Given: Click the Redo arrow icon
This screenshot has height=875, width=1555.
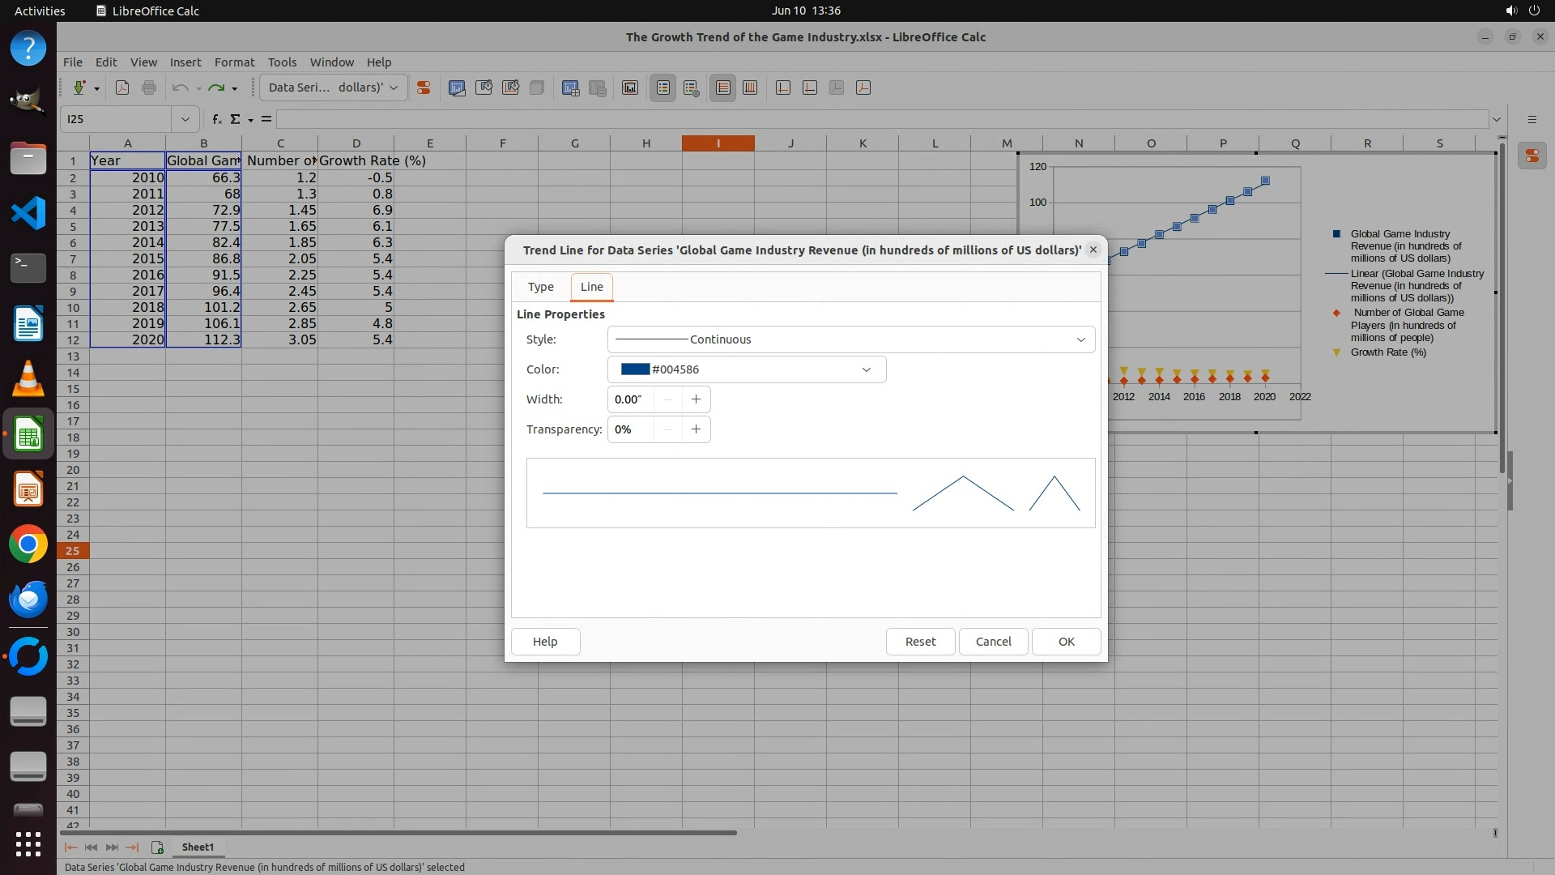Looking at the screenshot, I should (215, 87).
